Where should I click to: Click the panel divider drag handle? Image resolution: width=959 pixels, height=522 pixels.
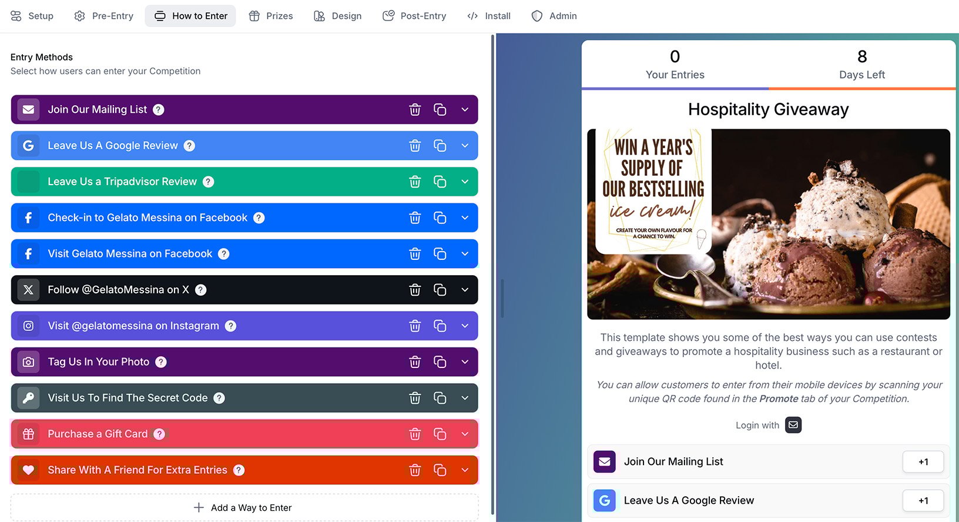[502, 298]
